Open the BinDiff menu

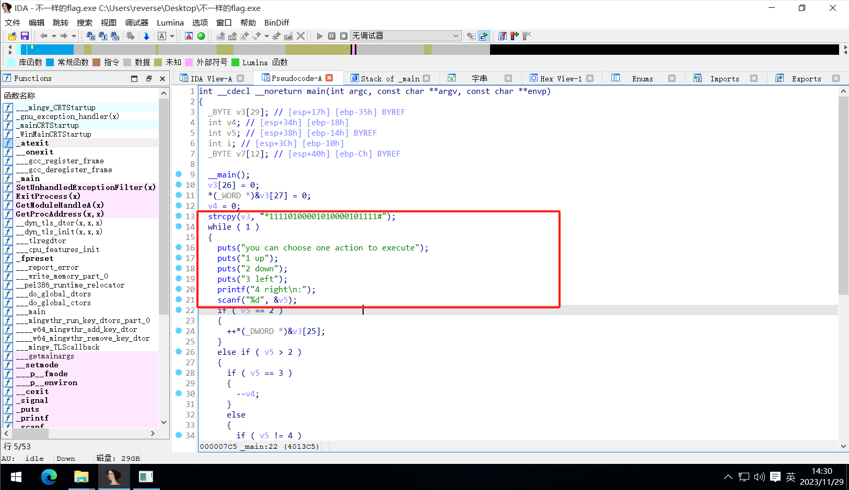click(x=277, y=23)
